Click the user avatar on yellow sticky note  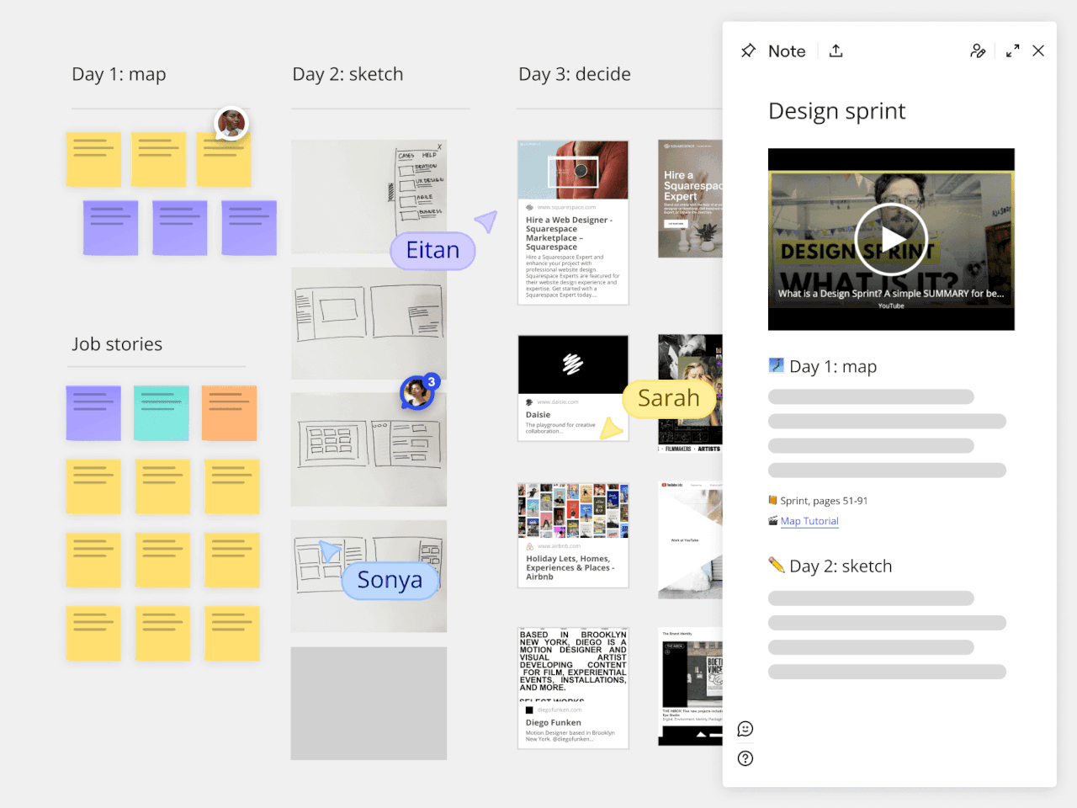pos(231,124)
